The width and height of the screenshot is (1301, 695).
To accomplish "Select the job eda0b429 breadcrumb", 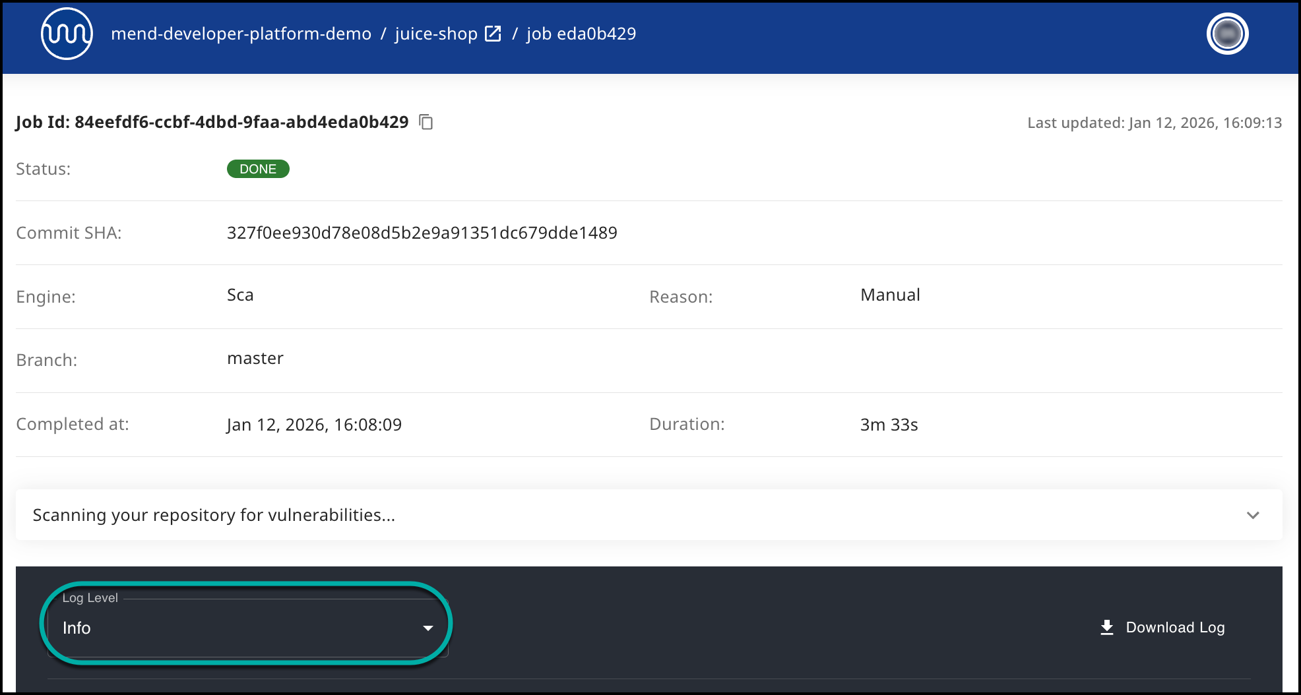I will pyautogui.click(x=581, y=34).
